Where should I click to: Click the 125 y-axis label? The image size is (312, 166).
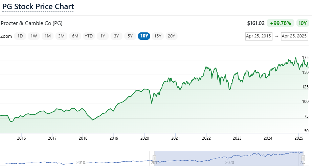[x=306, y=87]
